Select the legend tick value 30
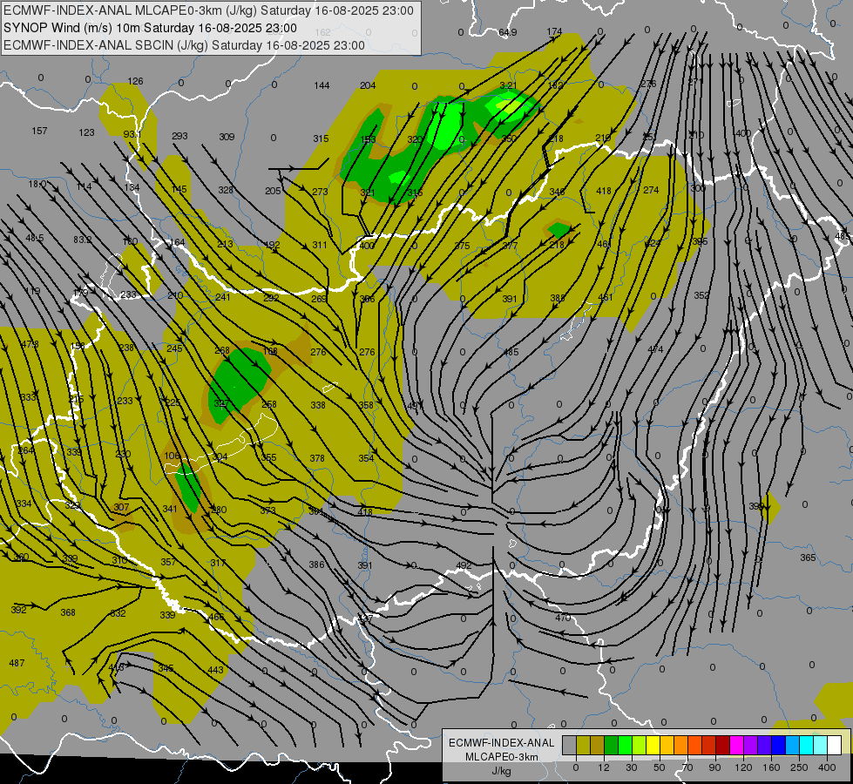 (x=631, y=767)
